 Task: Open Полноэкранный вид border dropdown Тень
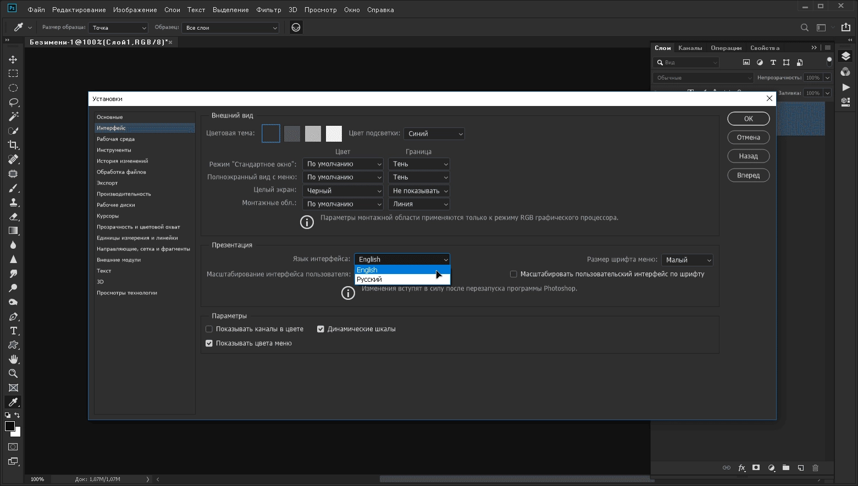click(x=419, y=177)
